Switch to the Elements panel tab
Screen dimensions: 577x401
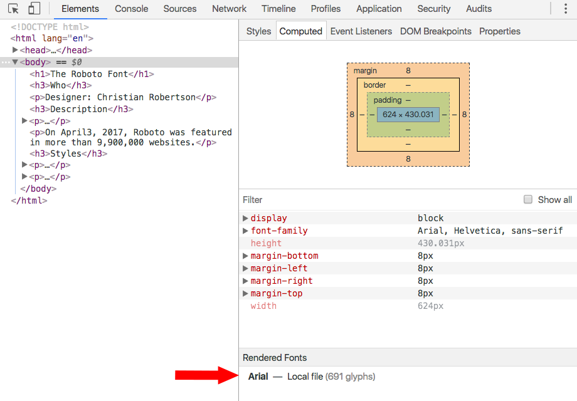click(x=80, y=9)
